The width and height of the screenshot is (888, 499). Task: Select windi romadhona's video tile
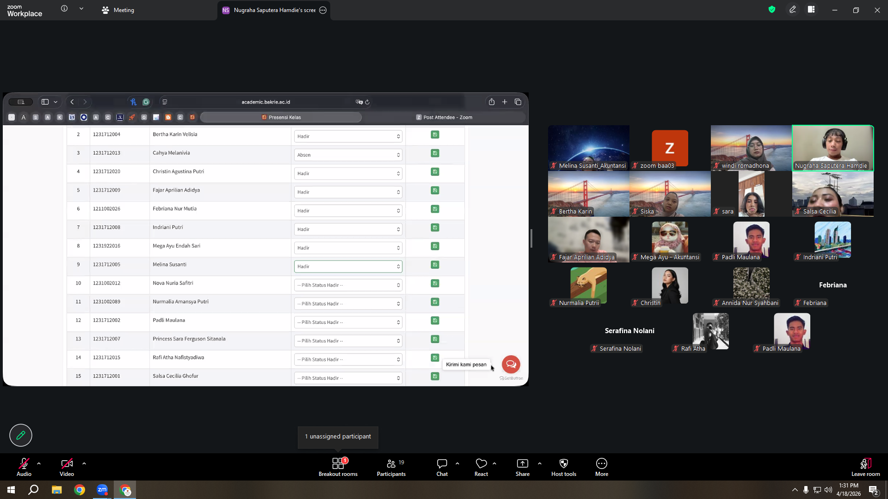(751, 148)
